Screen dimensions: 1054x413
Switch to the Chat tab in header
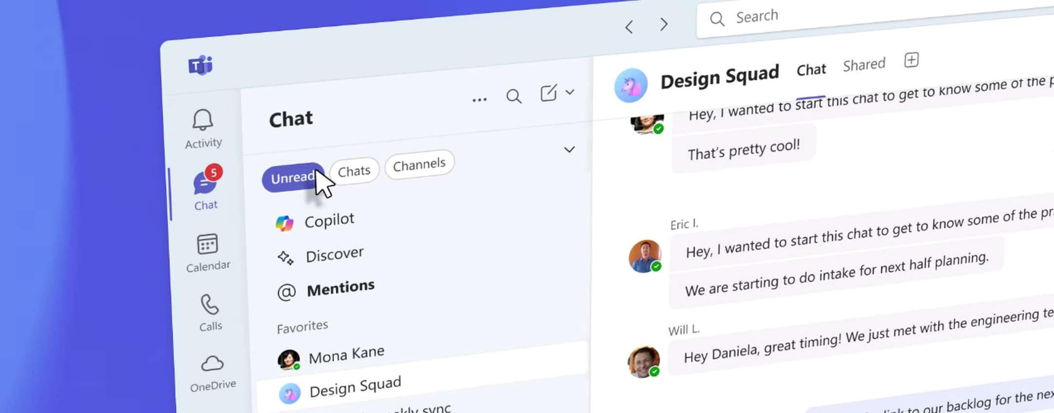(x=811, y=70)
